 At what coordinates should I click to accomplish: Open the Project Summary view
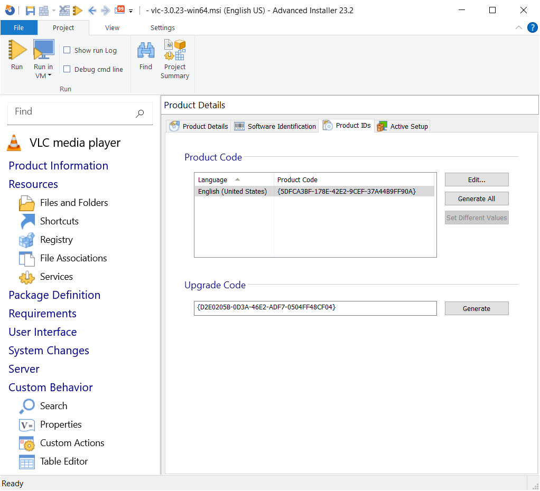click(x=175, y=58)
